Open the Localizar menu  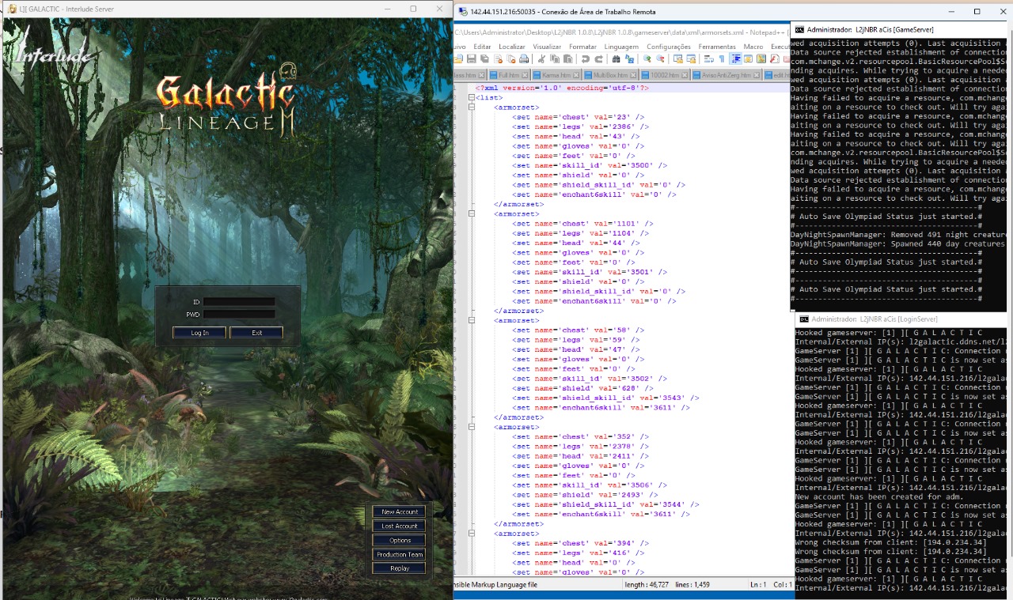pos(512,47)
